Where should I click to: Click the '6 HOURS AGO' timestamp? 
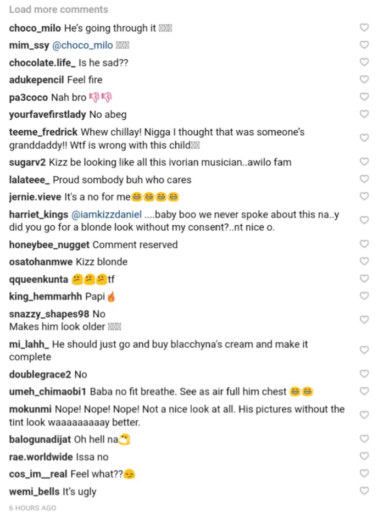pos(33,508)
